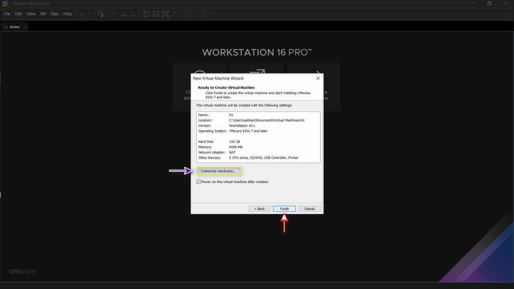Open the display stretch dropdown arrow

(x=209, y=14)
